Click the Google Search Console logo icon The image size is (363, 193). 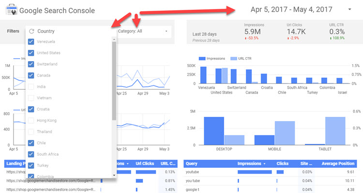(11, 10)
